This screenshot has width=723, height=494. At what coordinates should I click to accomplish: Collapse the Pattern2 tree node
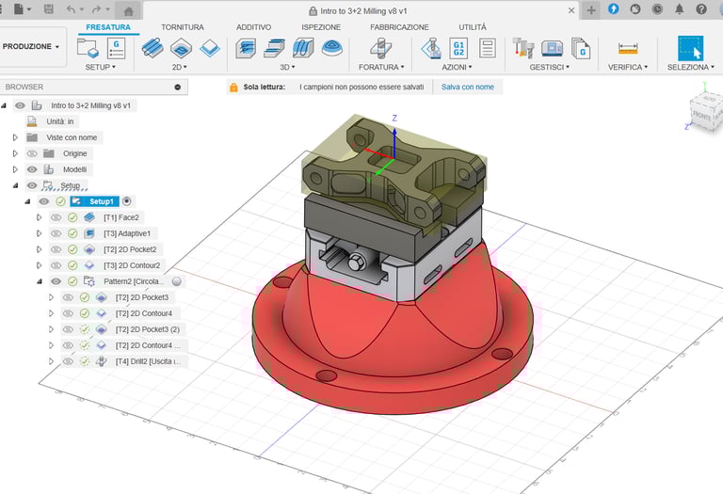pos(40,281)
